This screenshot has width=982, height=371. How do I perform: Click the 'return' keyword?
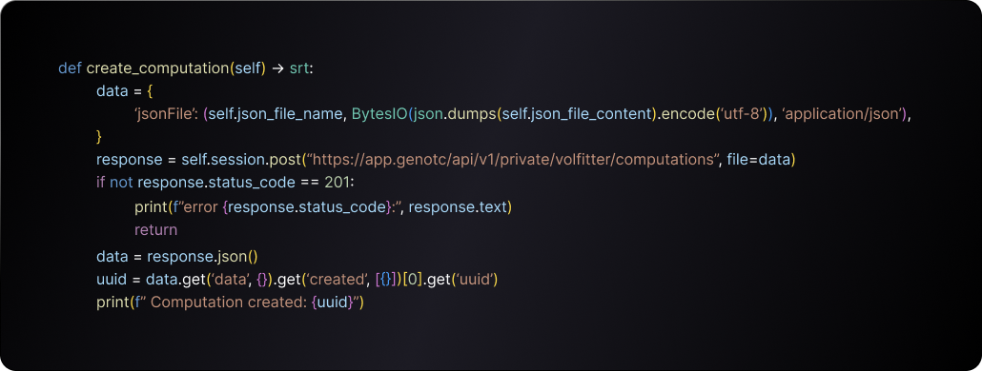[156, 229]
